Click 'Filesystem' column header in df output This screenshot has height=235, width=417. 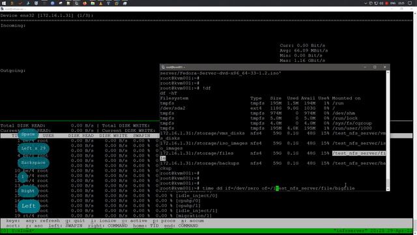pyautogui.click(x=174, y=99)
